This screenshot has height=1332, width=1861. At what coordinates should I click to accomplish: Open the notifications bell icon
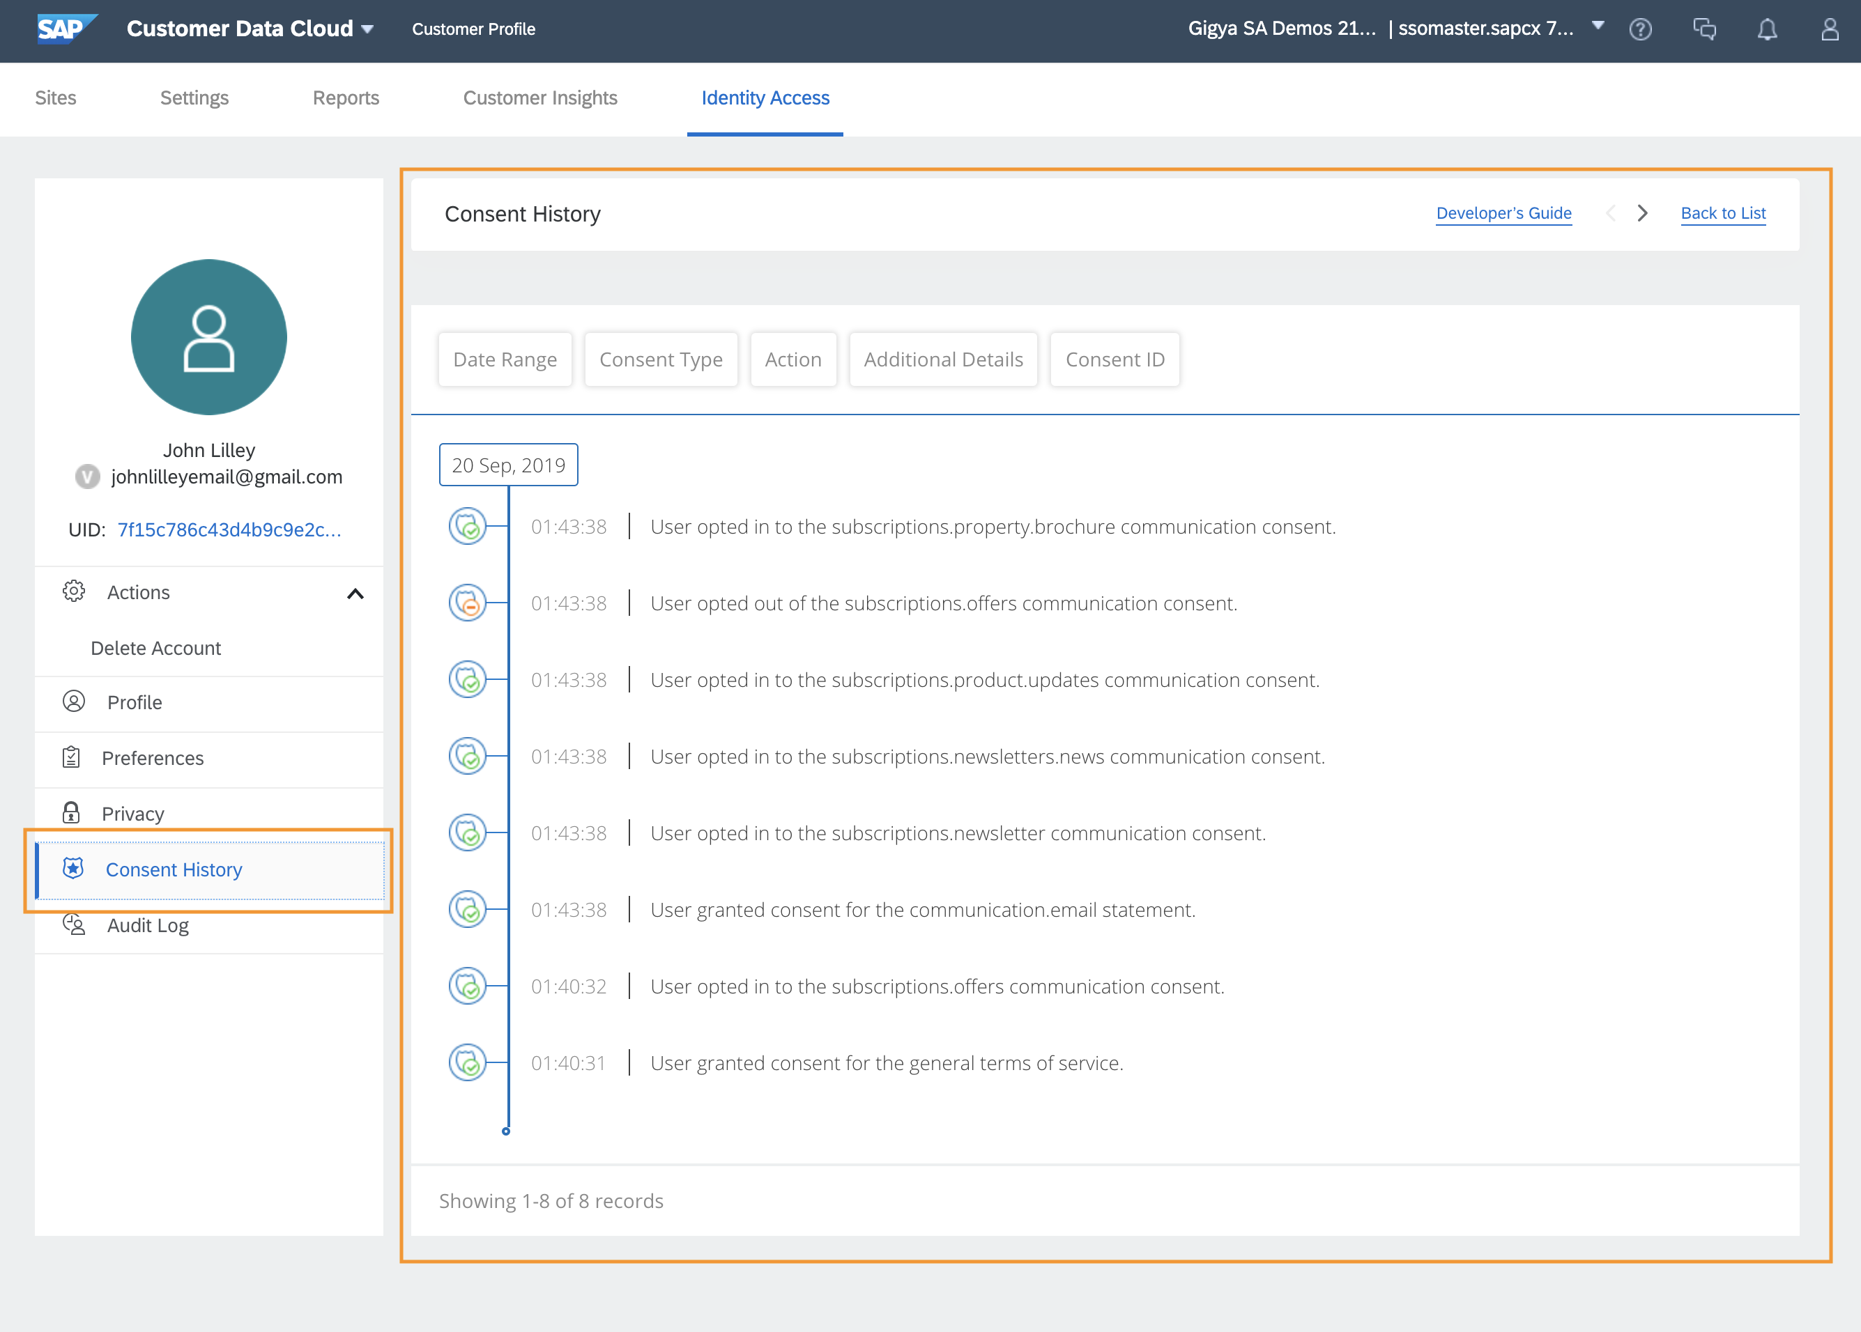pyautogui.click(x=1767, y=29)
